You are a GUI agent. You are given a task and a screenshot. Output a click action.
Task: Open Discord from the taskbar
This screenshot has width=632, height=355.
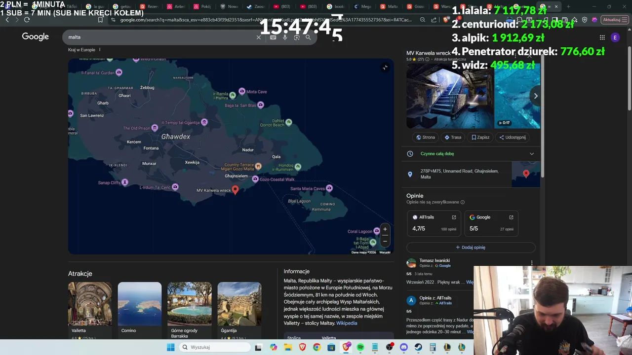click(404, 347)
